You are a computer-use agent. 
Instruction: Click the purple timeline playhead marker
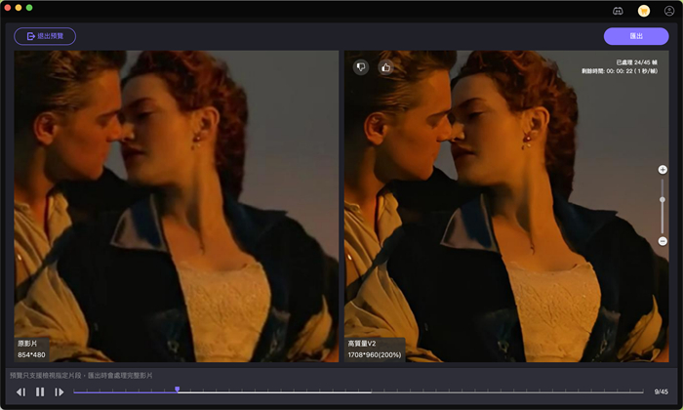pos(178,389)
